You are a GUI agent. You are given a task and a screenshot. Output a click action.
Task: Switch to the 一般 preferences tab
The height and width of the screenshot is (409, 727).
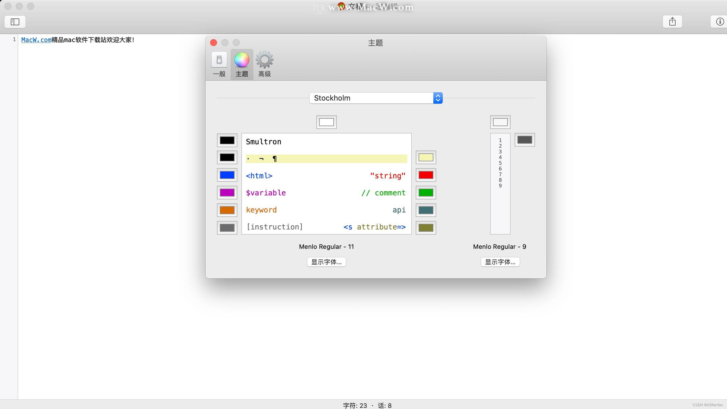coord(219,64)
